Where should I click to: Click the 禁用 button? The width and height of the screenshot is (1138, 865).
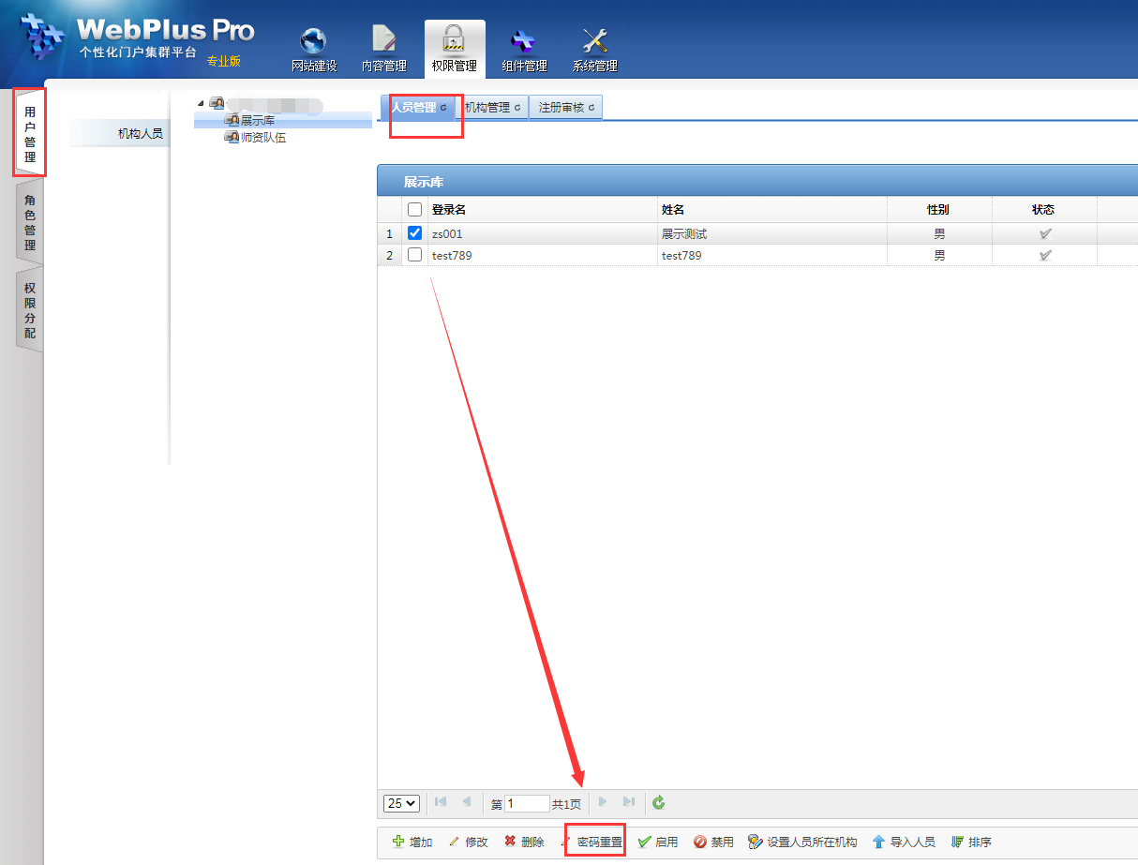[x=713, y=843]
